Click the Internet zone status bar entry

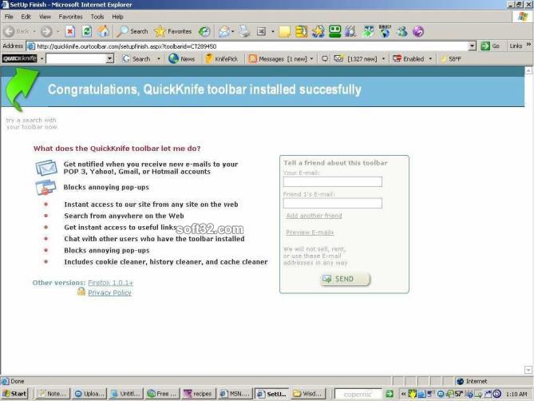coord(473,381)
